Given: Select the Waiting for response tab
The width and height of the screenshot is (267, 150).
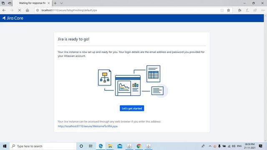Looking at the screenshot, I should point(32,3).
